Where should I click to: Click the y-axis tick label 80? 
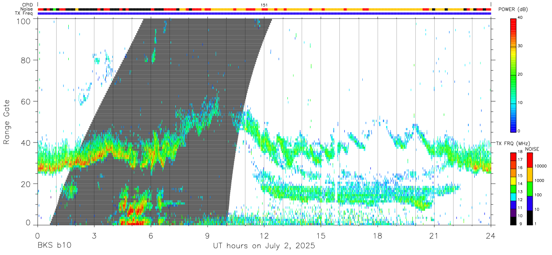pyautogui.click(x=26, y=60)
